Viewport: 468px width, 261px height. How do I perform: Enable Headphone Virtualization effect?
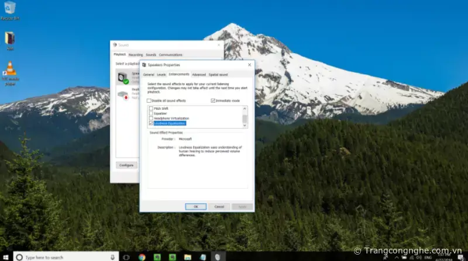[x=152, y=118]
